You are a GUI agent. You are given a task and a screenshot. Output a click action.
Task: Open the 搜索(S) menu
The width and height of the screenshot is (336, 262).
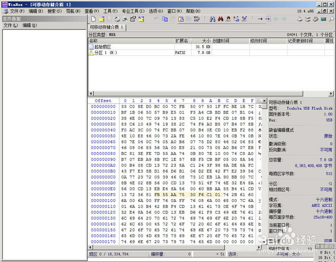click(55, 11)
